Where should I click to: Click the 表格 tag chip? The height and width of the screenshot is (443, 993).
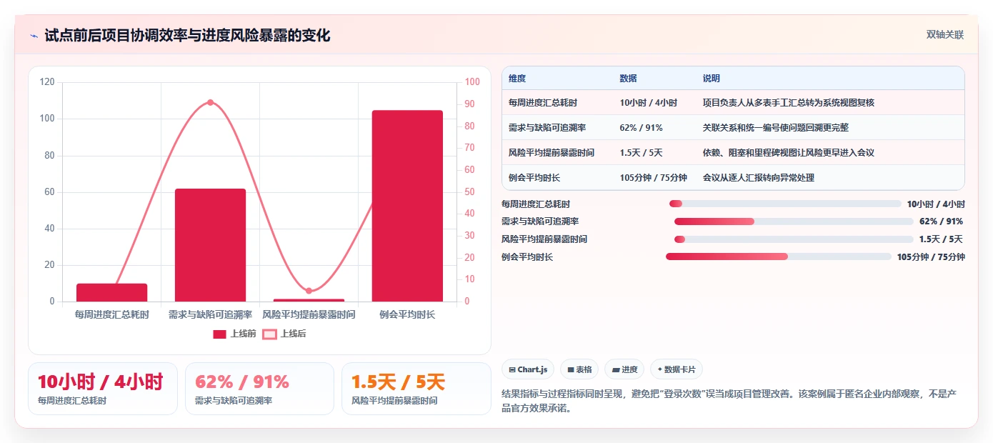tap(579, 369)
